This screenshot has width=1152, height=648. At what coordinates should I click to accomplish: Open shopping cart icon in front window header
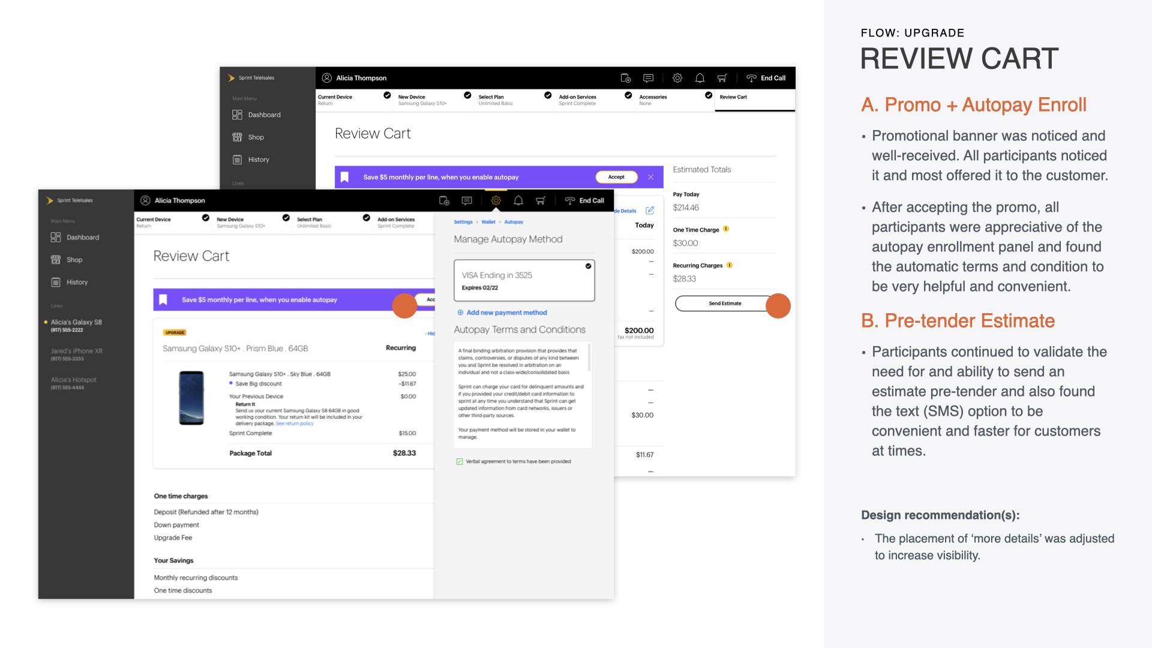541,200
